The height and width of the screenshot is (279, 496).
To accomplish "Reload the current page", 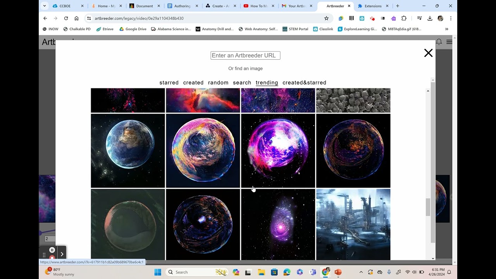I will [66, 18].
